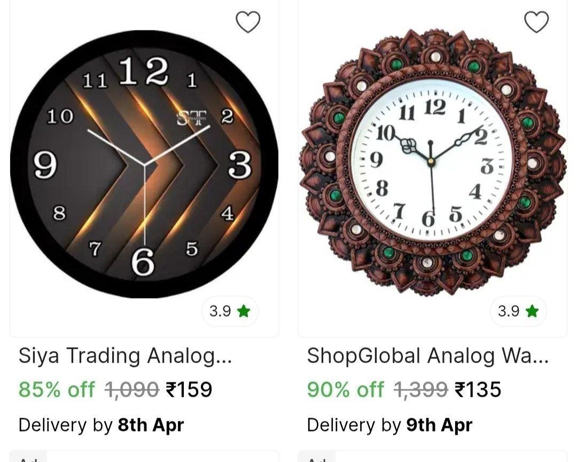Click the ₹135 selling price
Viewport: 577px width, 462px height.
coord(478,389)
